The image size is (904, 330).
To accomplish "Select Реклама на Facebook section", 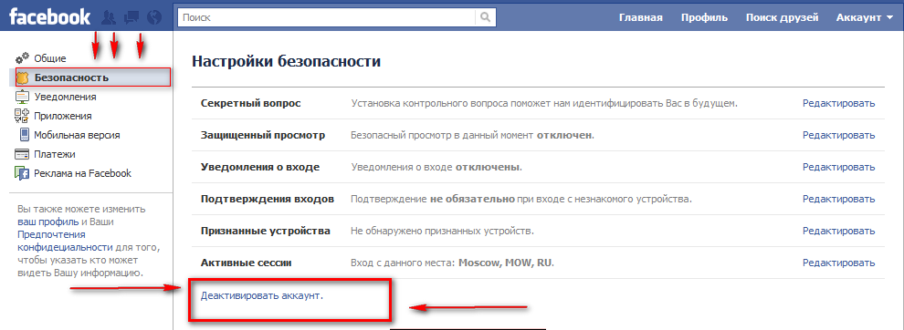I will click(82, 173).
